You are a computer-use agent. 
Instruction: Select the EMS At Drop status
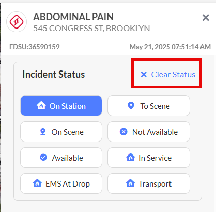click(61, 183)
